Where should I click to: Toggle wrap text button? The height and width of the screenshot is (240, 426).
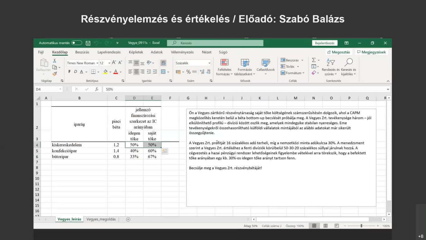pyautogui.click(x=163, y=63)
